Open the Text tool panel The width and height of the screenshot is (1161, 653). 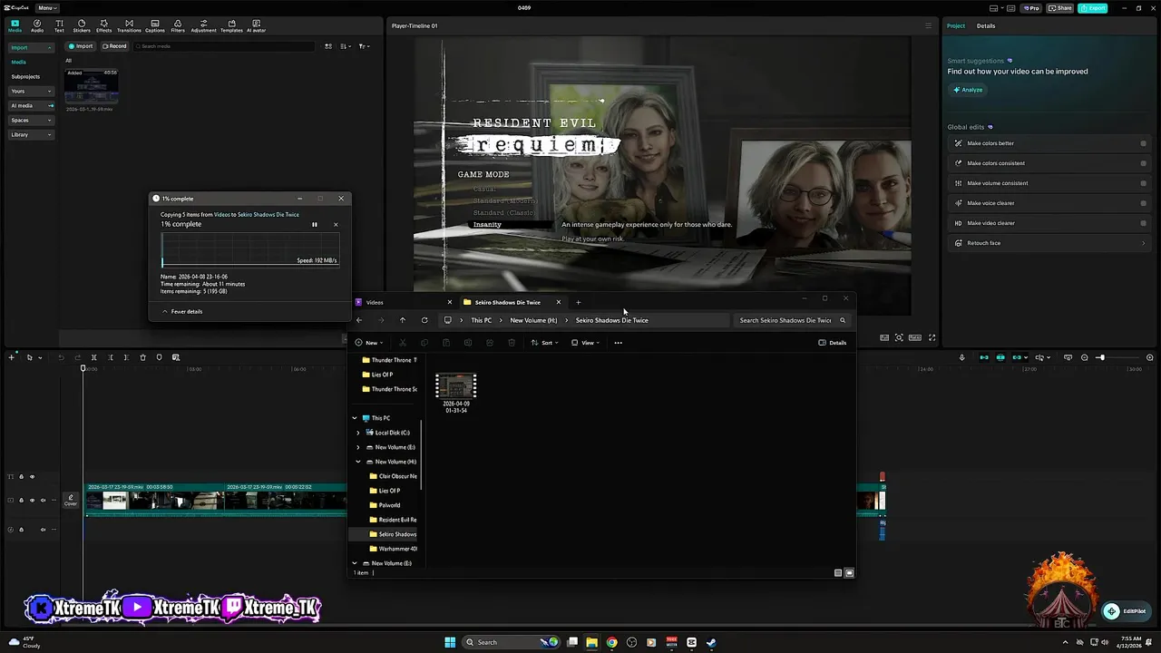(x=59, y=25)
